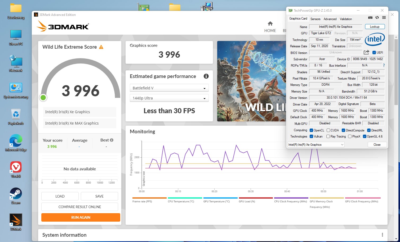The width and height of the screenshot is (400, 242).
Task: Select the Netzwerk desktop icon
Action: point(16,63)
